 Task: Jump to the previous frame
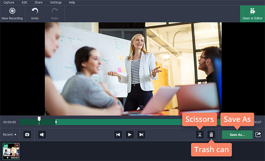pyautogui.click(x=118, y=135)
